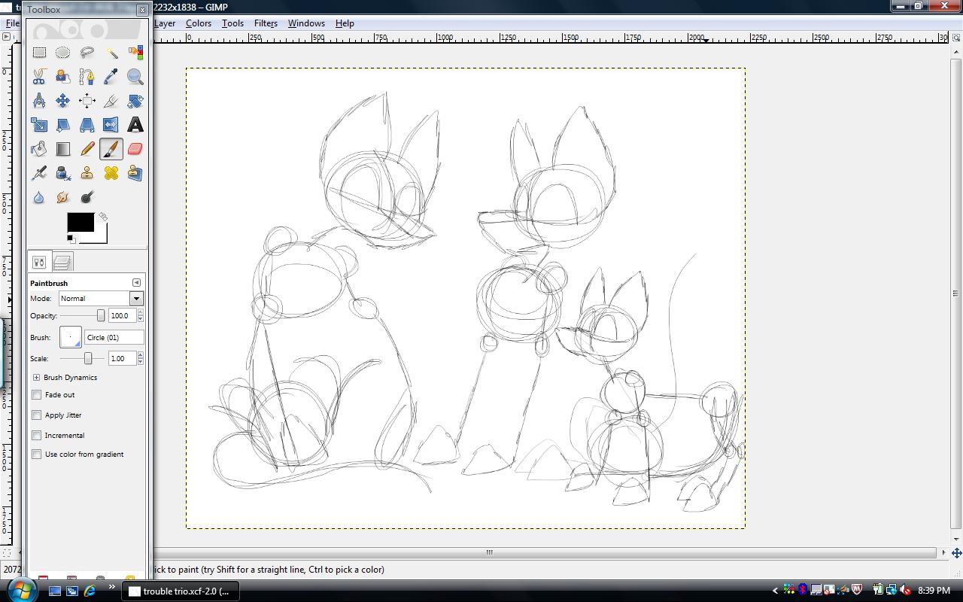Screen dimensions: 963x602
Task: Enable the Apply Jitter checkbox
Action: 36,415
